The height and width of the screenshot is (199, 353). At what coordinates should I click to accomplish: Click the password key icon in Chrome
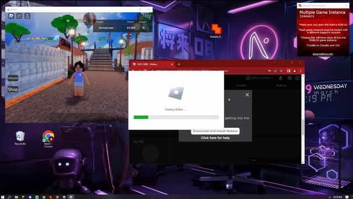pyautogui.click(x=270, y=71)
